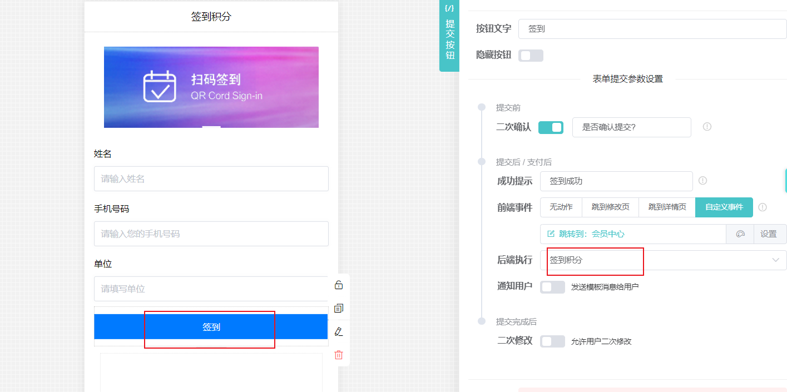Click the copy component icon

[x=339, y=308]
